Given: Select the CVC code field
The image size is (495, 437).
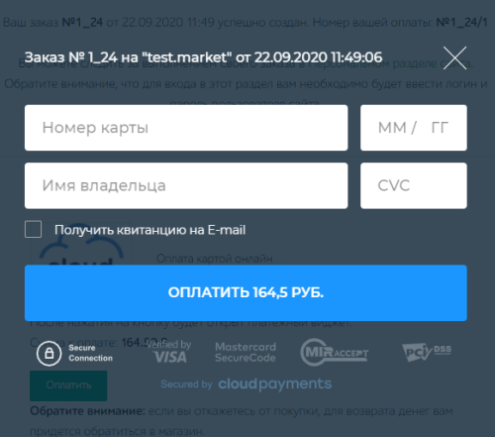Looking at the screenshot, I should click(x=414, y=185).
